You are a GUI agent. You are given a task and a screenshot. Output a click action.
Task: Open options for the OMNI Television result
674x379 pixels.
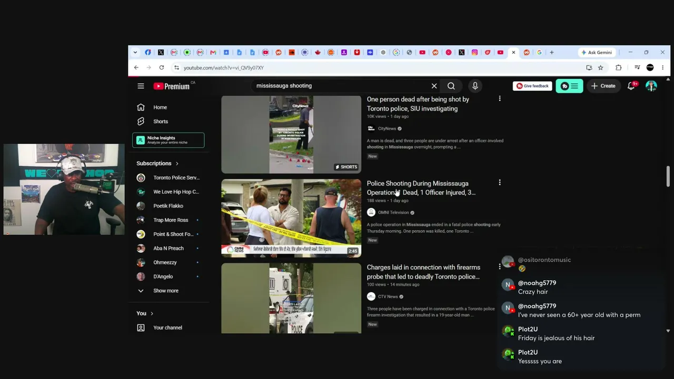coord(500,183)
